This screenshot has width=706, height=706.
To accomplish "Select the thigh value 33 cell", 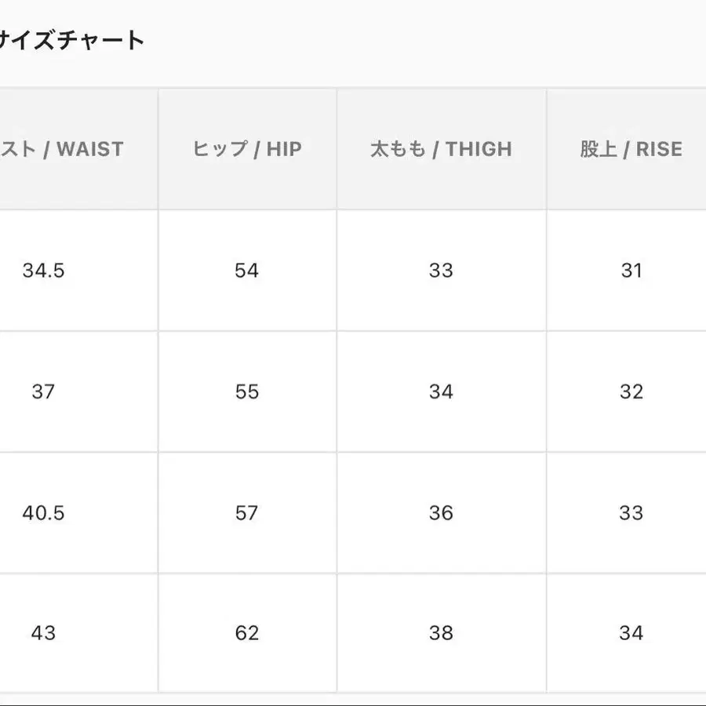I will [x=441, y=271].
